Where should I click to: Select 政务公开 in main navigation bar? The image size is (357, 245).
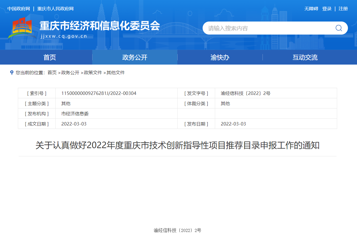tap(135, 57)
